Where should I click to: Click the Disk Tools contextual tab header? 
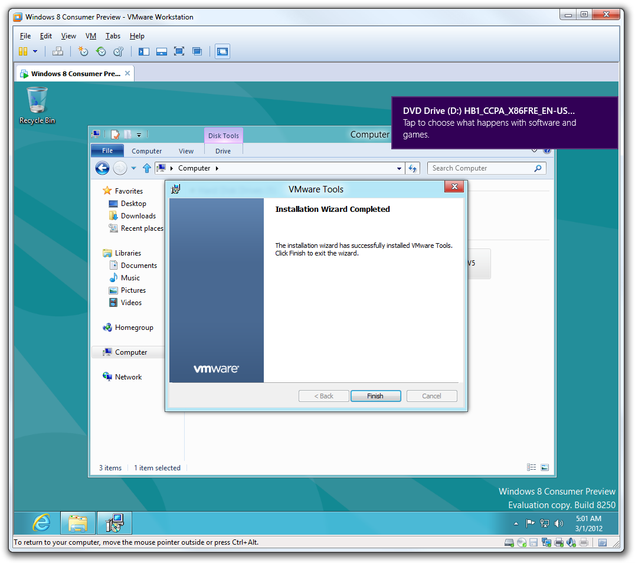pyautogui.click(x=224, y=136)
